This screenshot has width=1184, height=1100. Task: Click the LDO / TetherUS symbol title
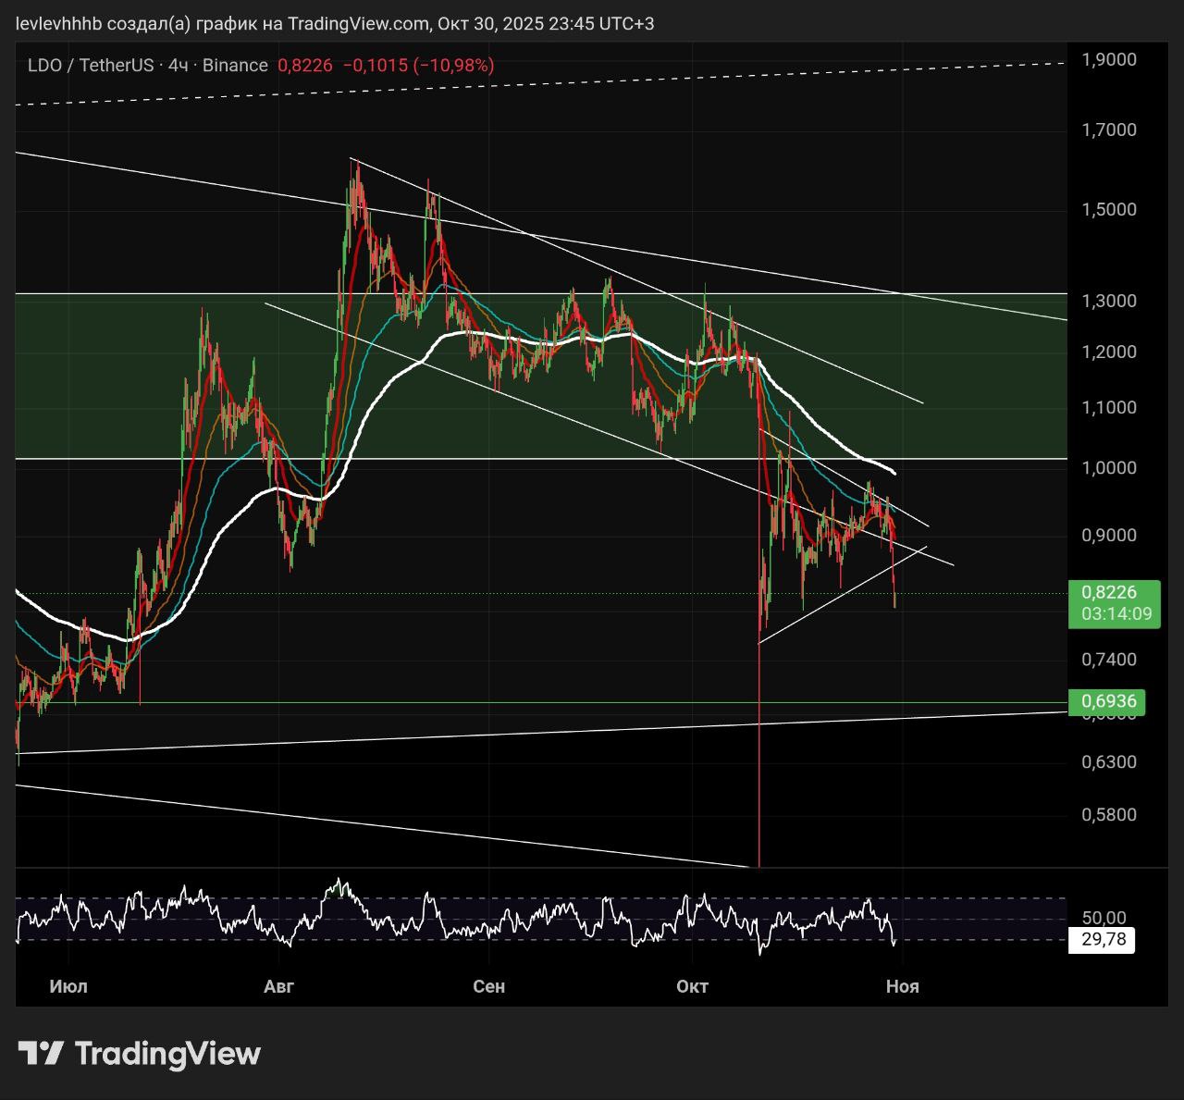coord(90,66)
